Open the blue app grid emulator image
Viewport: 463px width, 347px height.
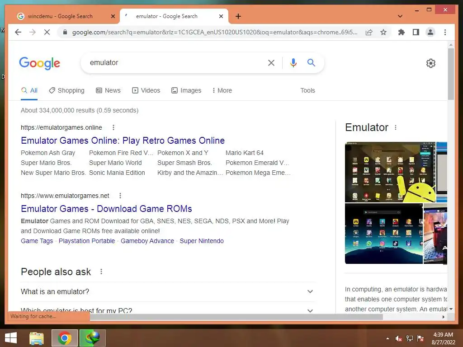pyautogui.click(x=384, y=234)
